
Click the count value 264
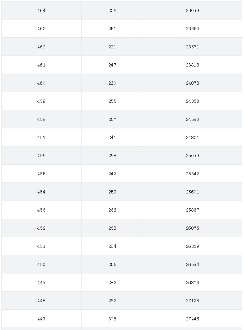coord(112,246)
